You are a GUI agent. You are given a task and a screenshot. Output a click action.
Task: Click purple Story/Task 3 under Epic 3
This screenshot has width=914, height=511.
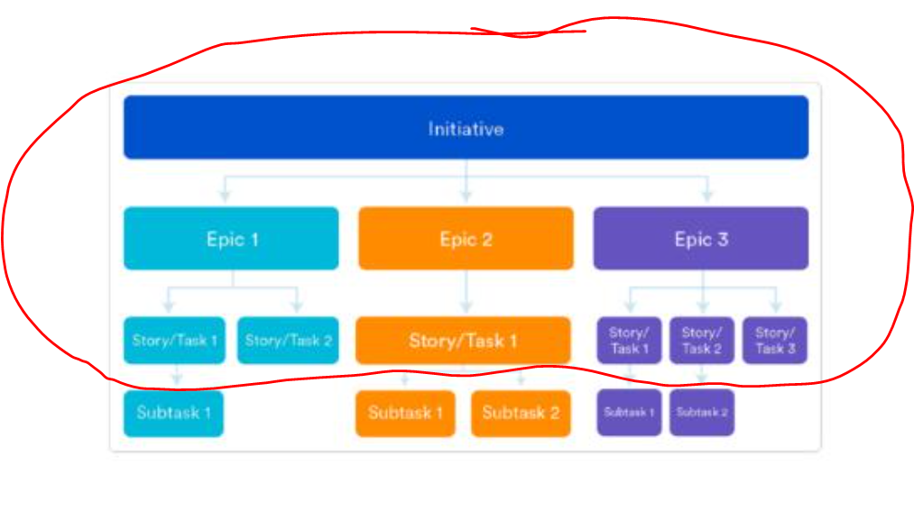[x=775, y=341]
